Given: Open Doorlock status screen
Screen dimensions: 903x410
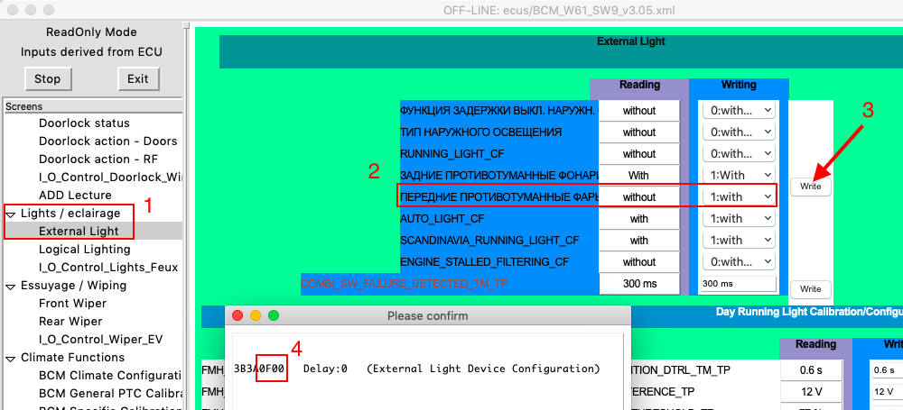Looking at the screenshot, I should (84, 123).
